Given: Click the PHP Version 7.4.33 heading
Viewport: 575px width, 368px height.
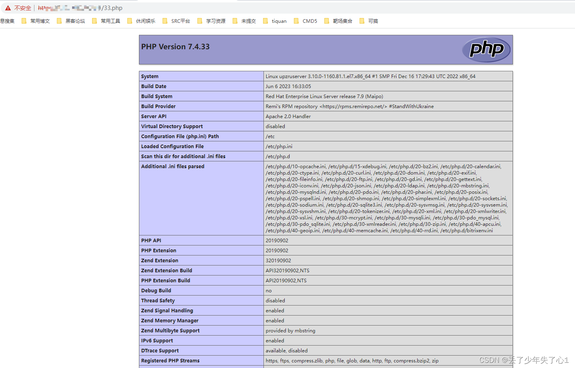Looking at the screenshot, I should (x=175, y=47).
